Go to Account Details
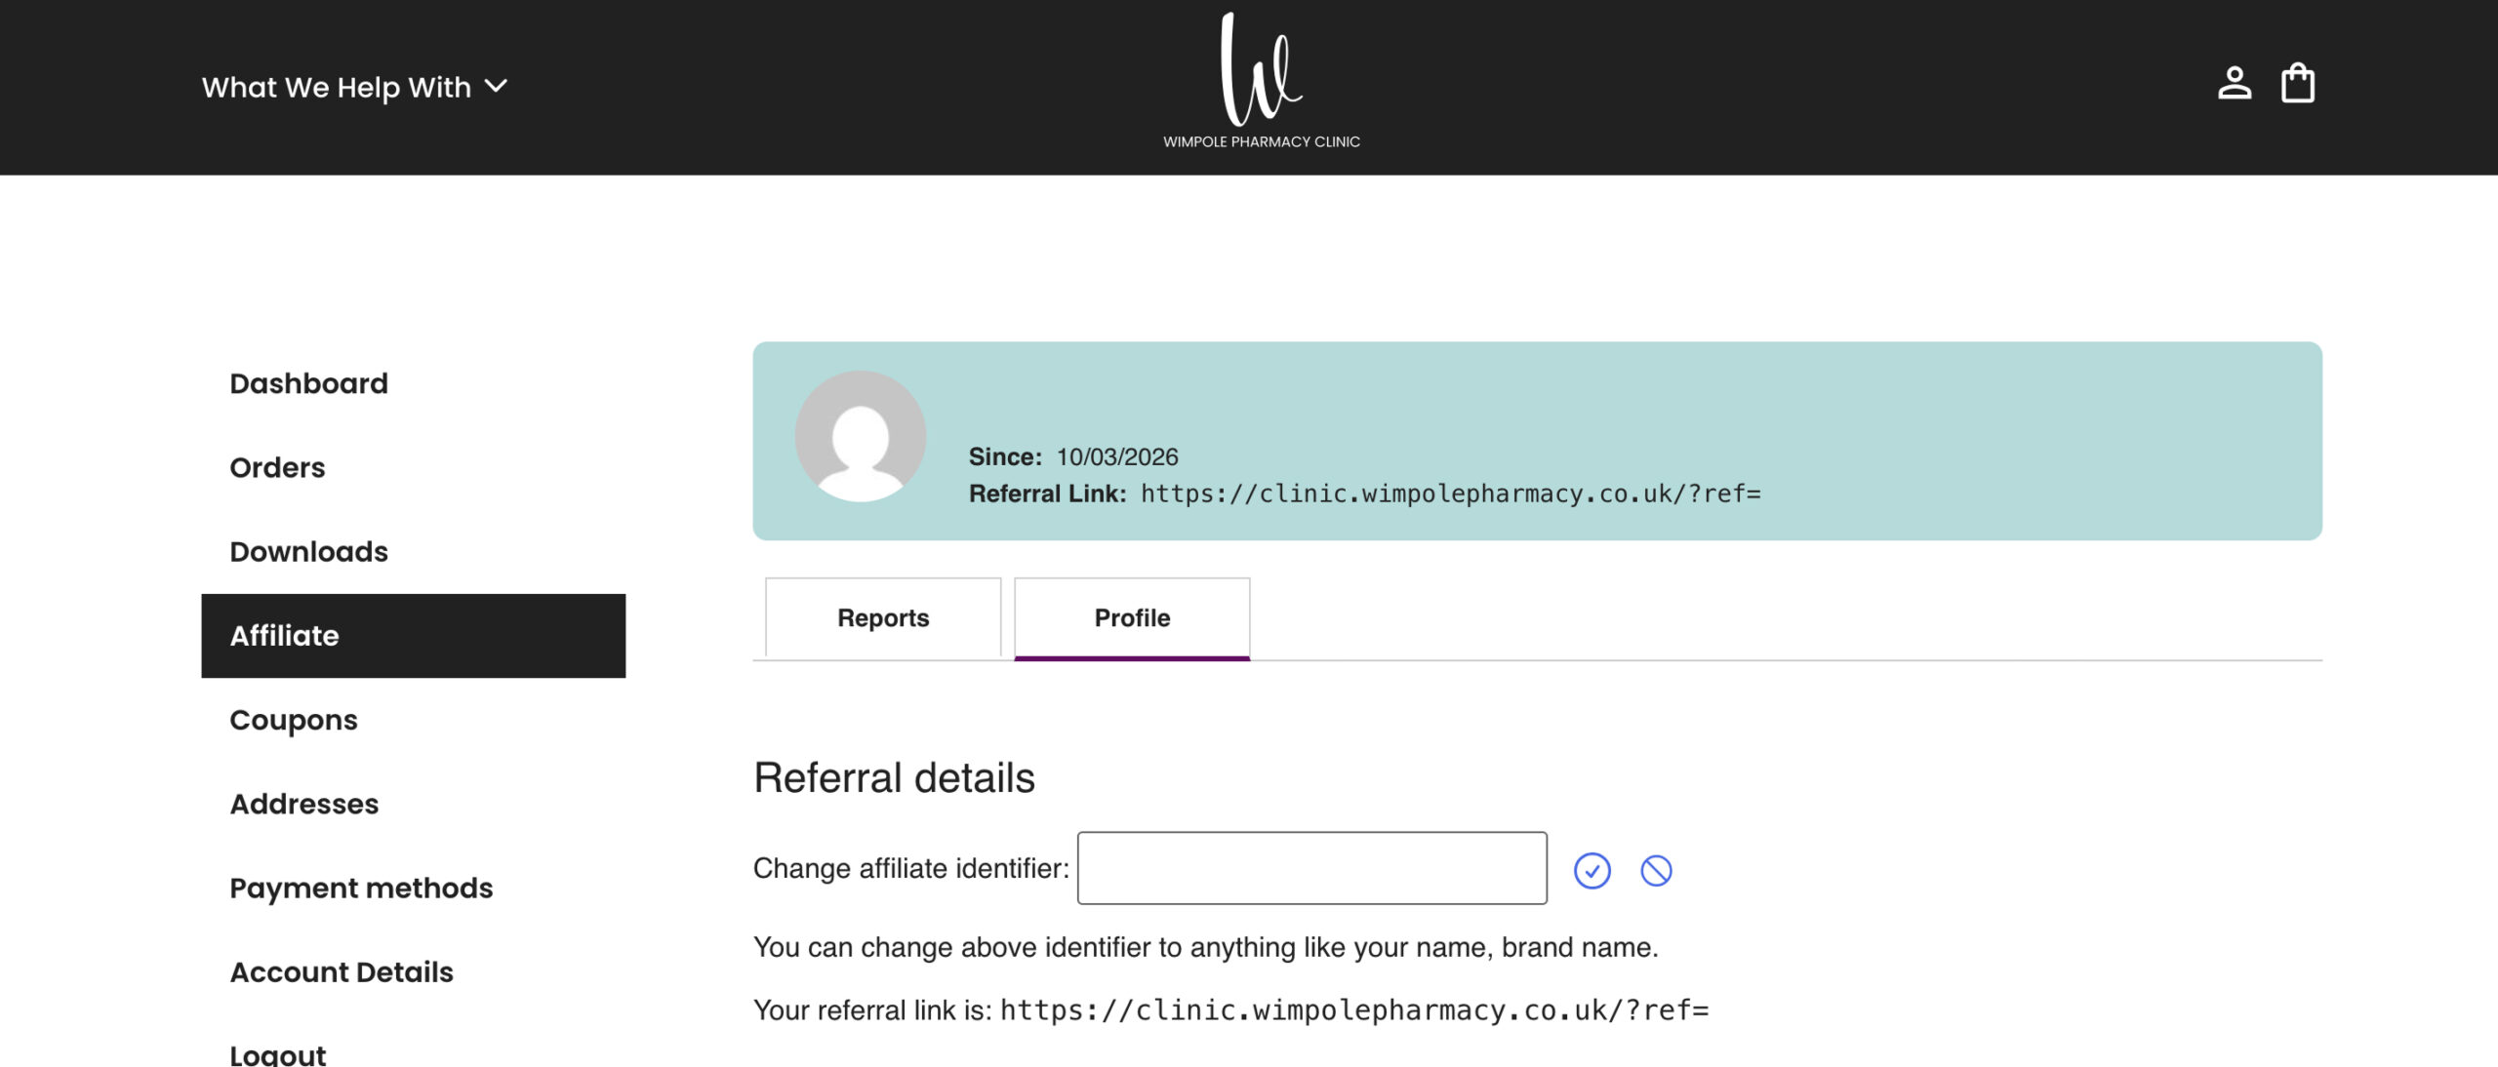The width and height of the screenshot is (2498, 1067). 342,972
